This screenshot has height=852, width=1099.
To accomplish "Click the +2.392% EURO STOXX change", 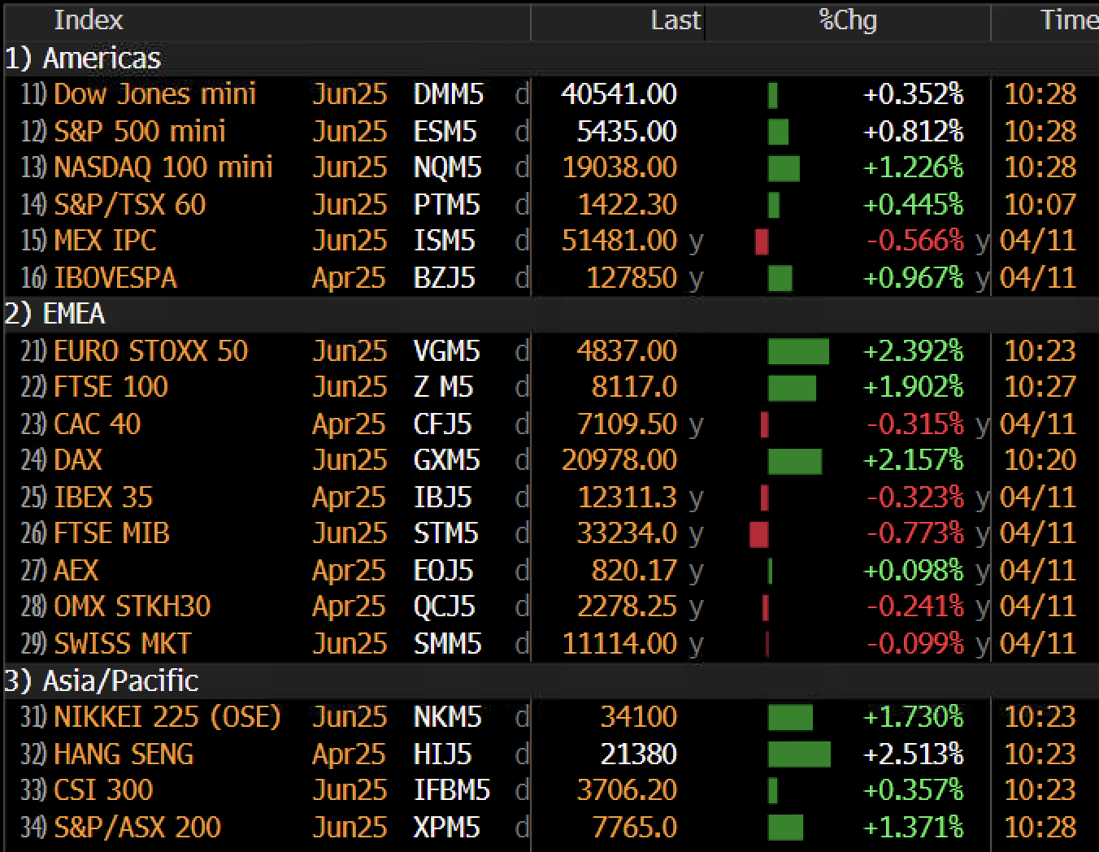I will tap(913, 350).
